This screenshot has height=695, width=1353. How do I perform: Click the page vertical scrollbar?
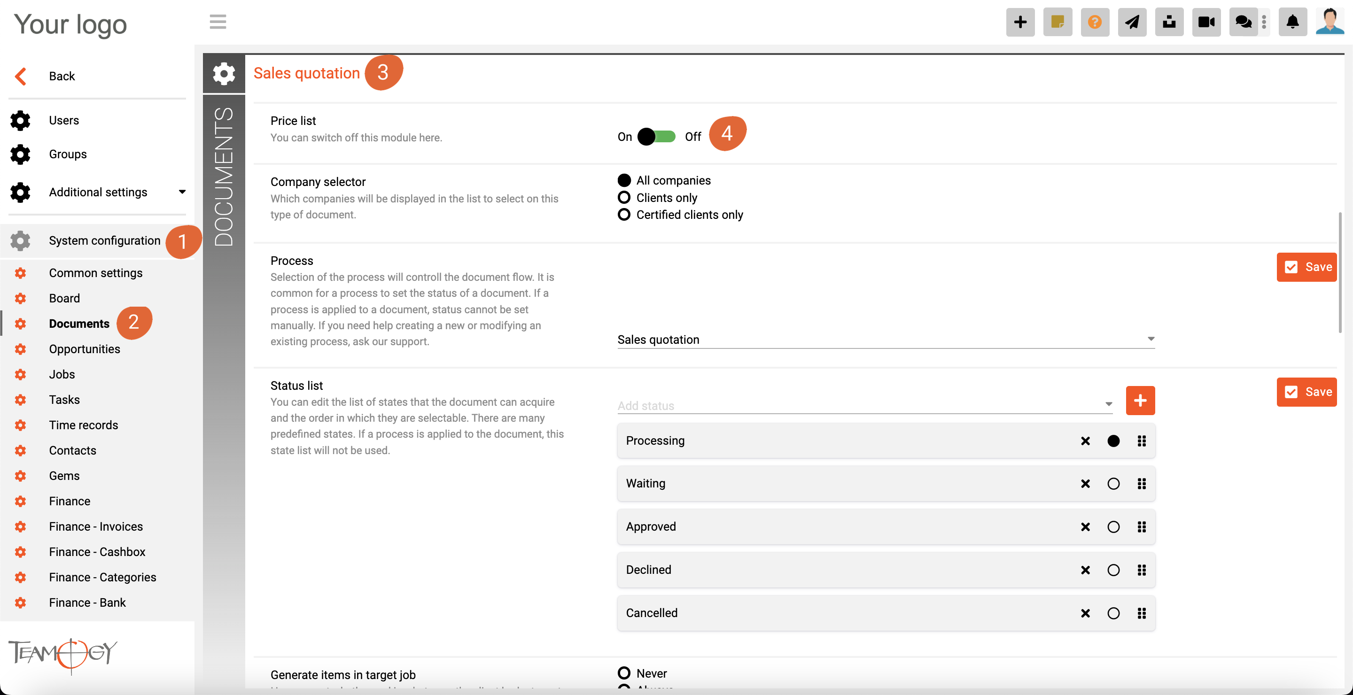(1340, 273)
